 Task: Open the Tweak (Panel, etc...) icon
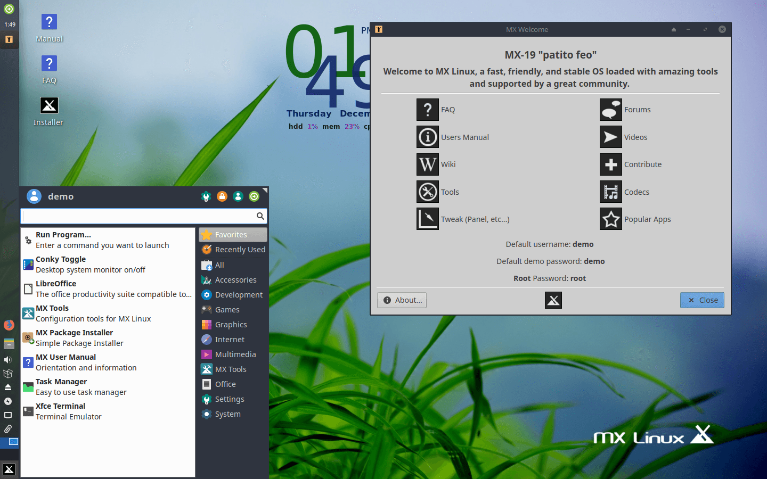[428, 219]
